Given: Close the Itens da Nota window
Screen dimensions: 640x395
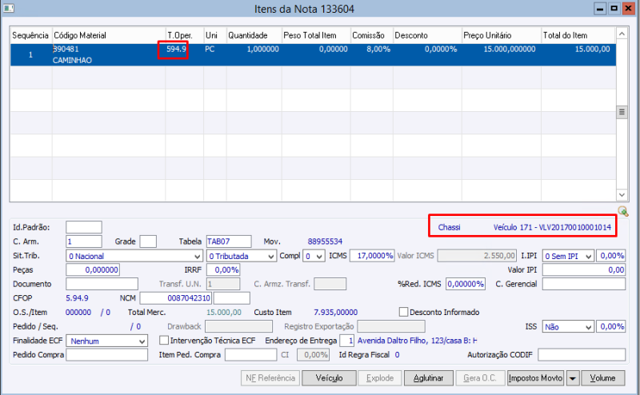Looking at the screenshot, I should [628, 9].
